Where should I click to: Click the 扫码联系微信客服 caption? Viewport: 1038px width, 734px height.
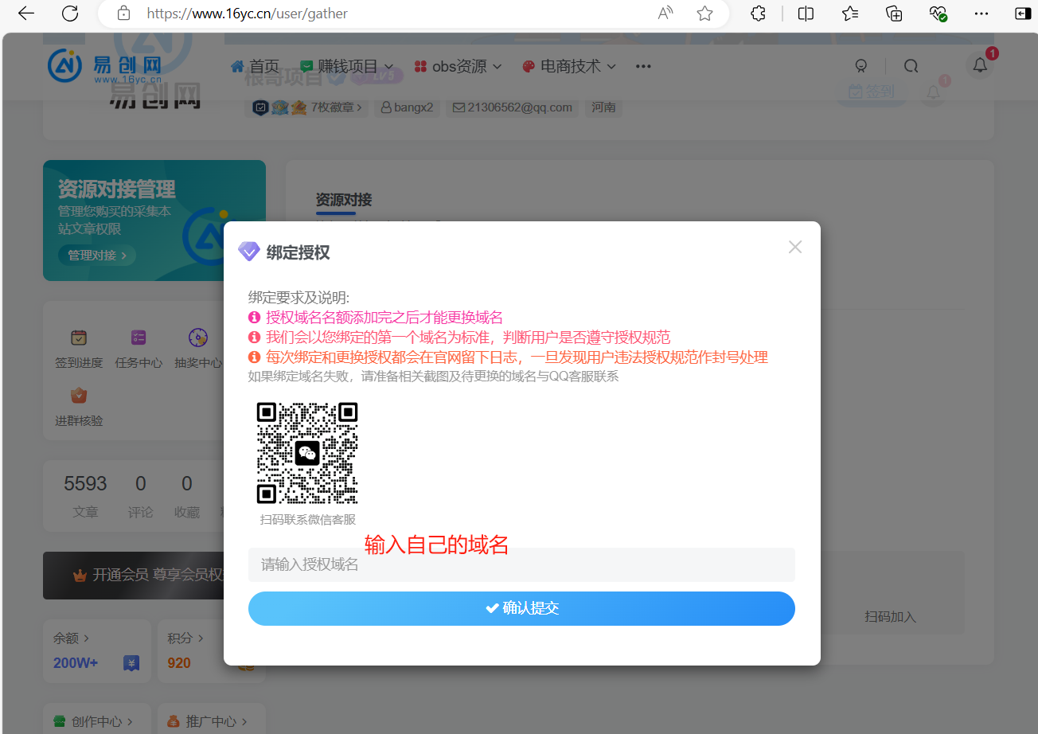coord(307,520)
